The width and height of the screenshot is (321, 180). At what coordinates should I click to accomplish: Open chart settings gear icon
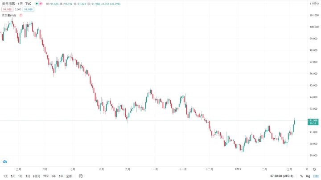click(x=314, y=169)
